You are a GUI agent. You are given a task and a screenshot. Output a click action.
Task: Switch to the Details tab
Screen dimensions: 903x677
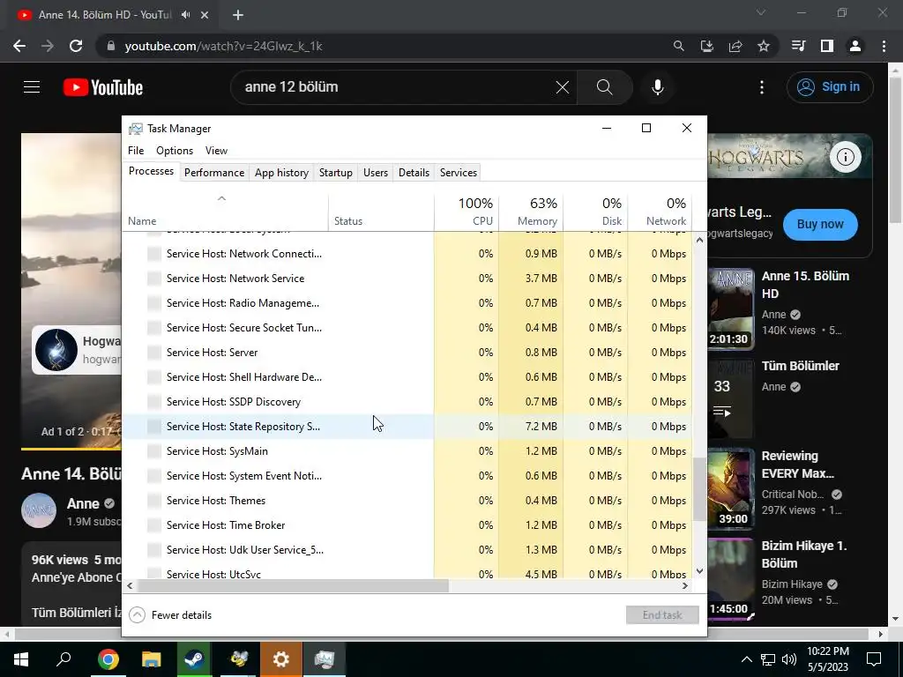click(414, 173)
